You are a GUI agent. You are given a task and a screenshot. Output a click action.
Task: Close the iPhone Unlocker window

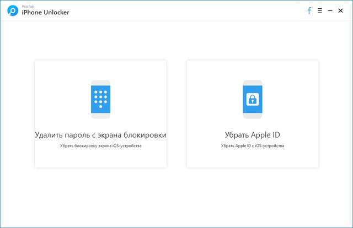pos(340,10)
